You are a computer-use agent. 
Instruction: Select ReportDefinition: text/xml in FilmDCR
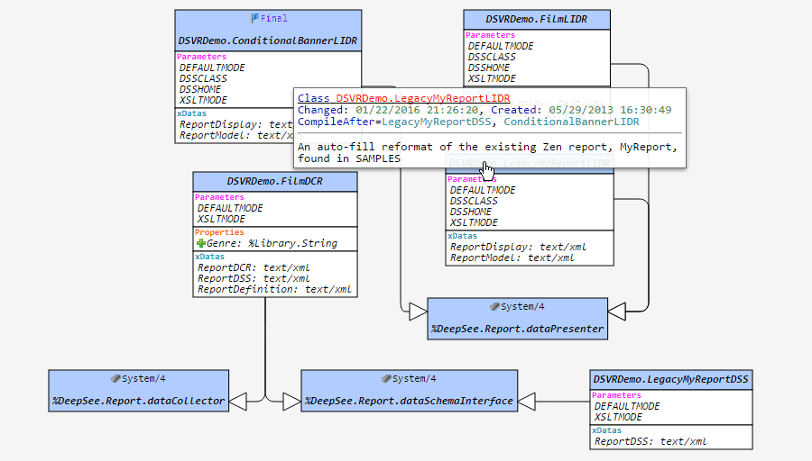pyautogui.click(x=274, y=289)
